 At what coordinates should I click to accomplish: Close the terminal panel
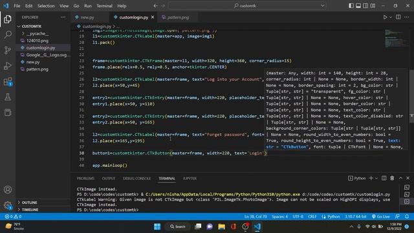[408, 179]
